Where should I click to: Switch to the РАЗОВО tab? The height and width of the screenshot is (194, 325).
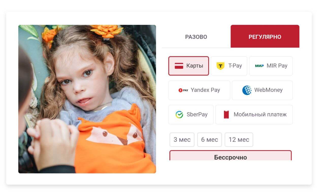click(196, 37)
